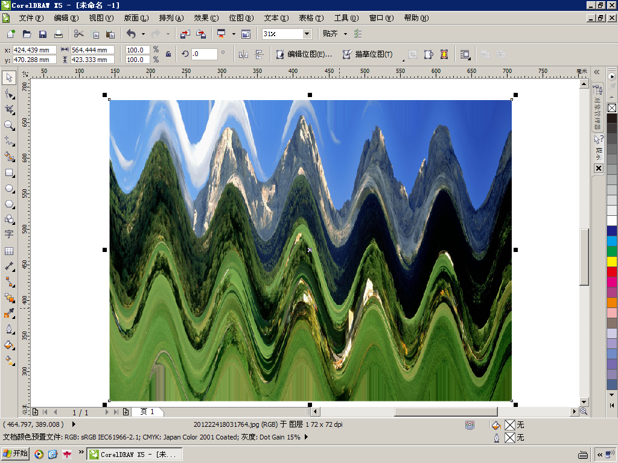Select the Text tool
Screen dimensions: 618x463
pyautogui.click(x=9, y=235)
